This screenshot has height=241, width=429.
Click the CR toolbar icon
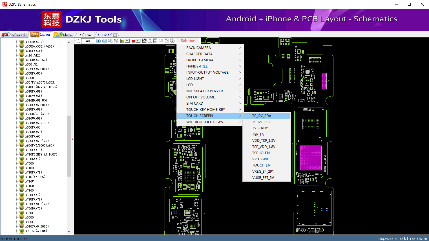[161, 41]
